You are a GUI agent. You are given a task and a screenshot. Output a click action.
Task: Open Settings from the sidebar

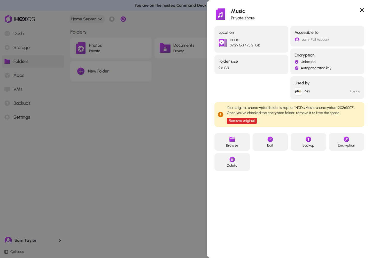(33, 117)
